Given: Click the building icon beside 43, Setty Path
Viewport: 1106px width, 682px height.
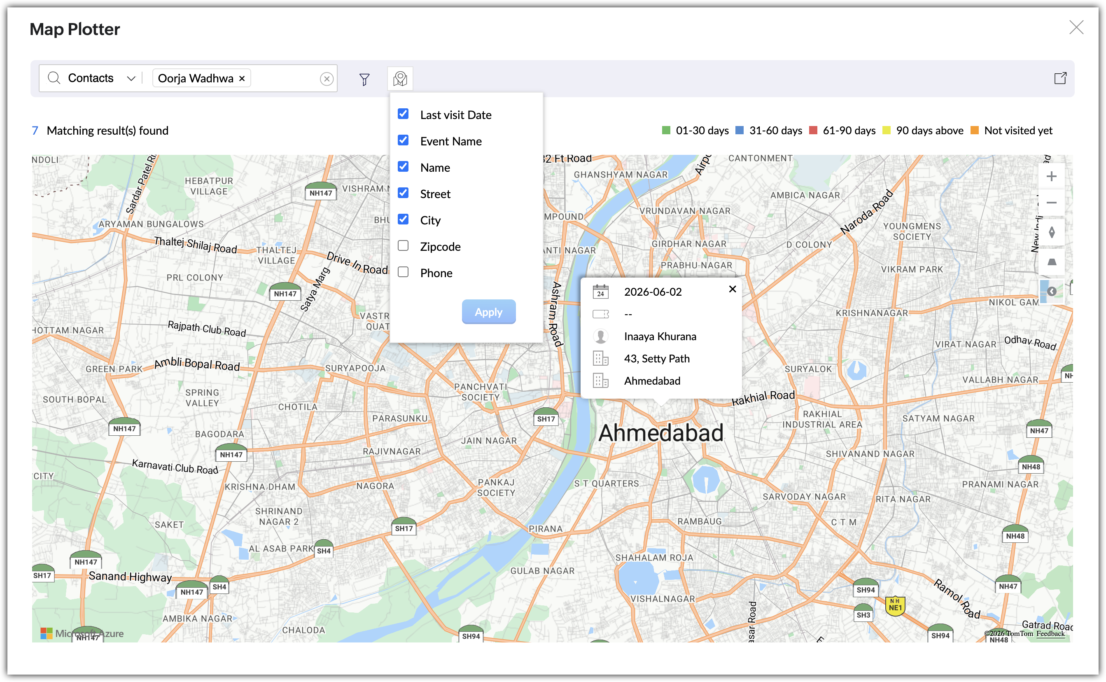Looking at the screenshot, I should pos(600,359).
